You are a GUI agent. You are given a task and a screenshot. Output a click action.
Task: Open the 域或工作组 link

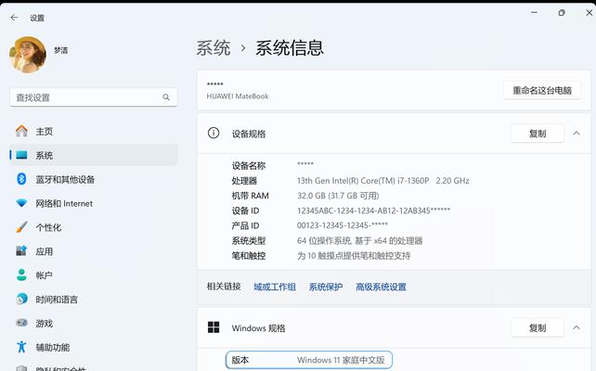275,287
